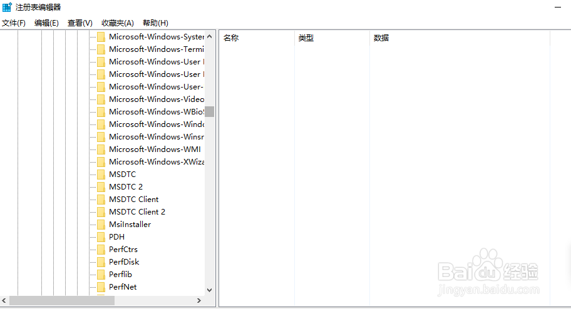Select the Microsoft-Windows-XWiza key
Viewport: 571px width, 309px height.
pyautogui.click(x=157, y=161)
